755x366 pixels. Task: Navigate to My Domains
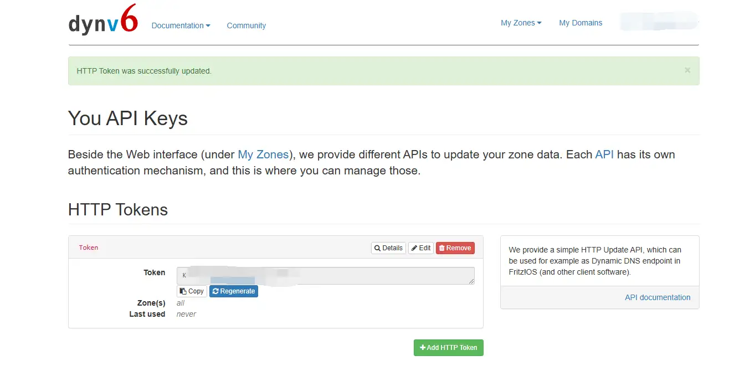[581, 23]
